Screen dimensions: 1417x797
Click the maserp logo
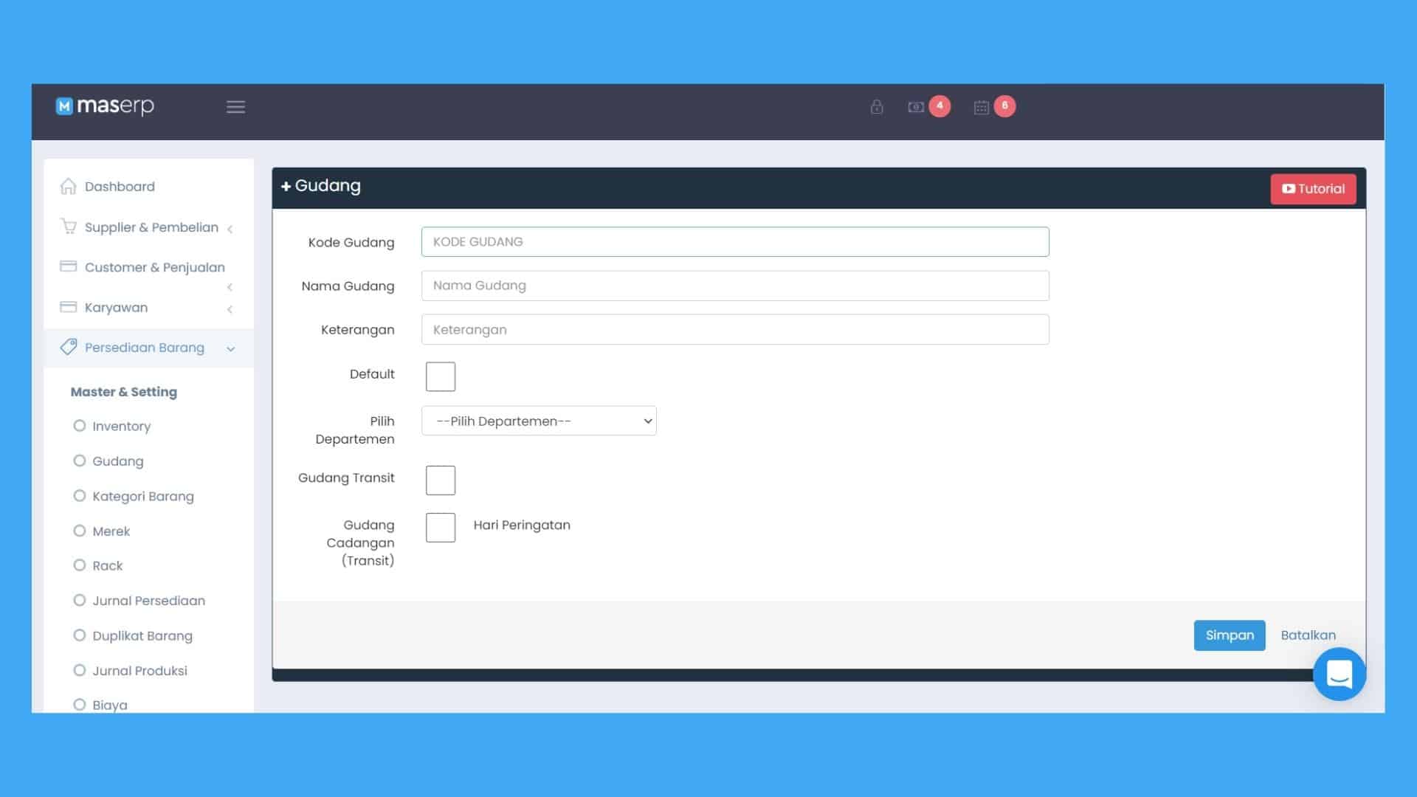[x=105, y=106]
